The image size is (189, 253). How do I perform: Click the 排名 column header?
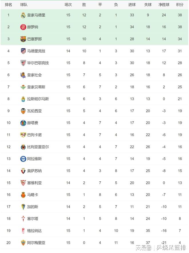point(8,5)
